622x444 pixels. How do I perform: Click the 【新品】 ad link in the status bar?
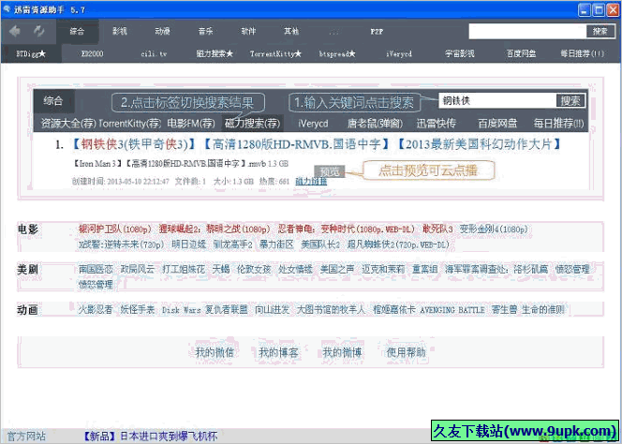tap(150, 437)
